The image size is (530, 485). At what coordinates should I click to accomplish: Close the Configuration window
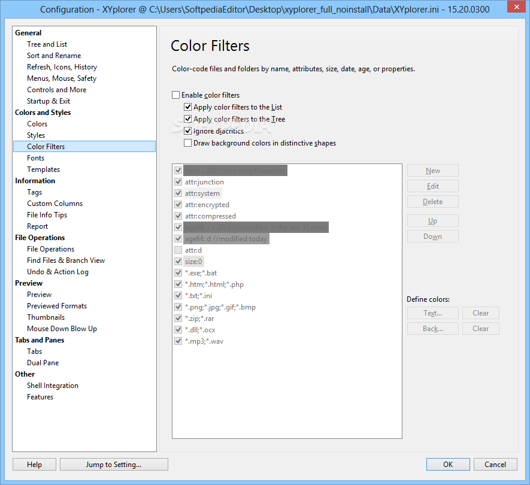(516, 7)
